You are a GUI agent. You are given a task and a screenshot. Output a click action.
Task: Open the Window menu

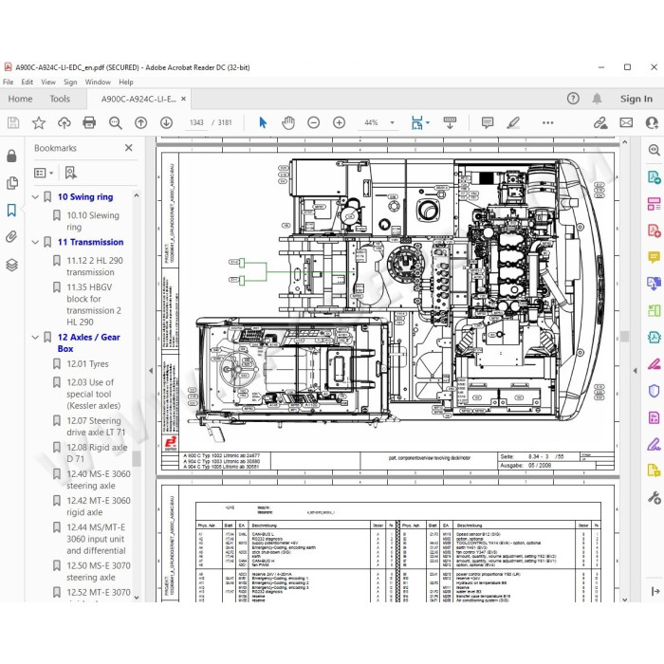click(x=98, y=83)
